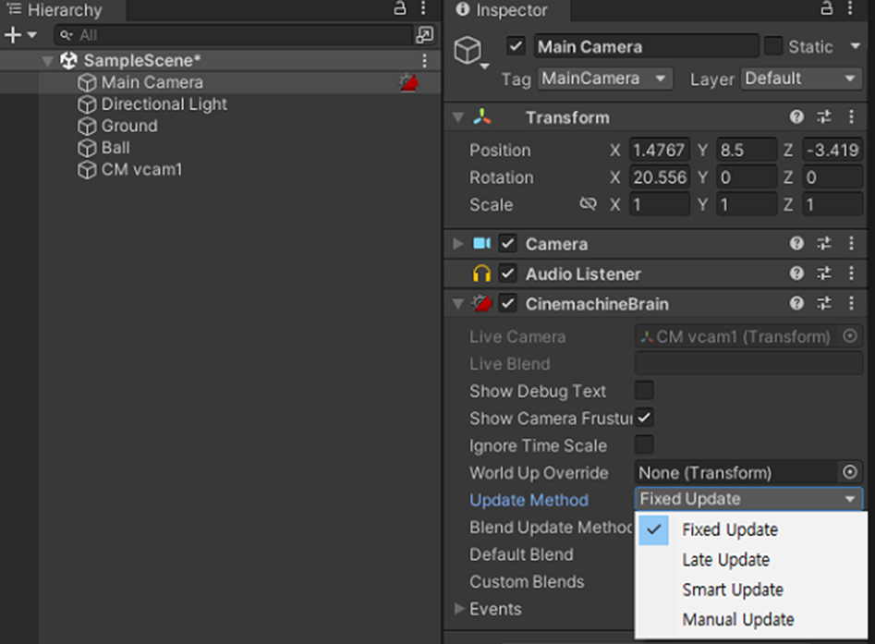Enable the Show Debug Text checkbox
Image resolution: width=875 pixels, height=644 pixels.
[x=644, y=390]
